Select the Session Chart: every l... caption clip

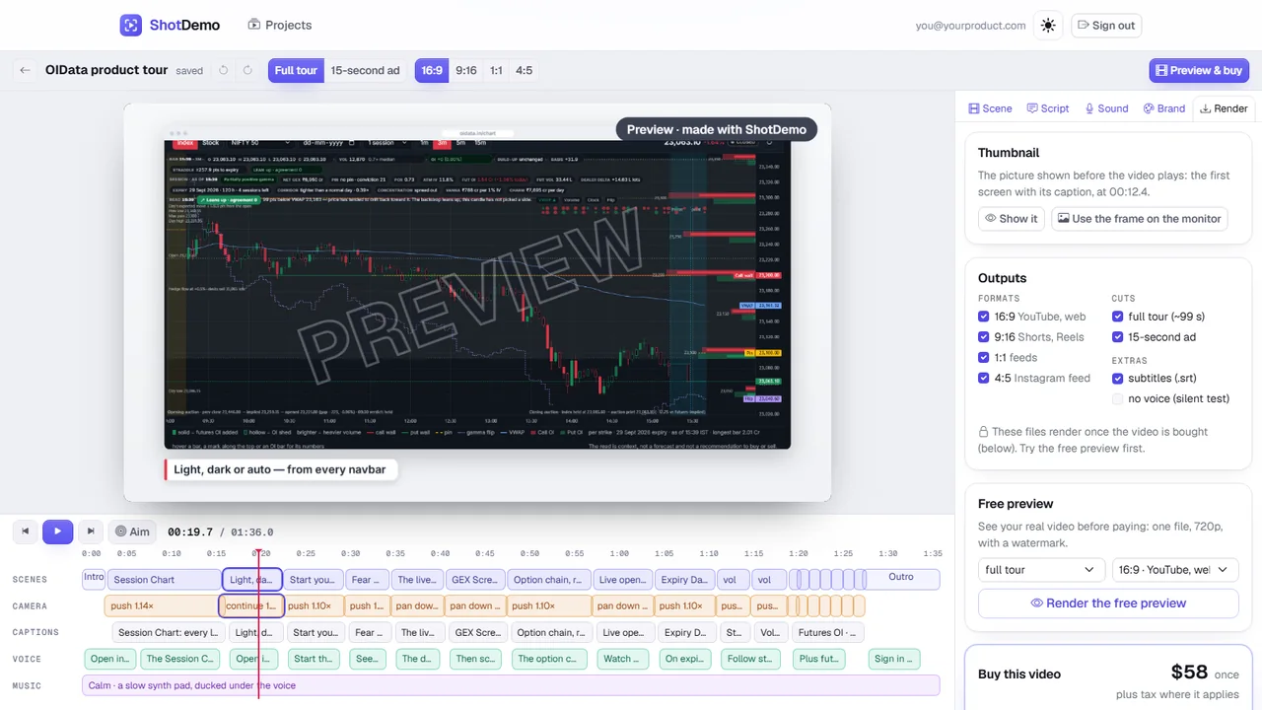pyautogui.click(x=168, y=633)
